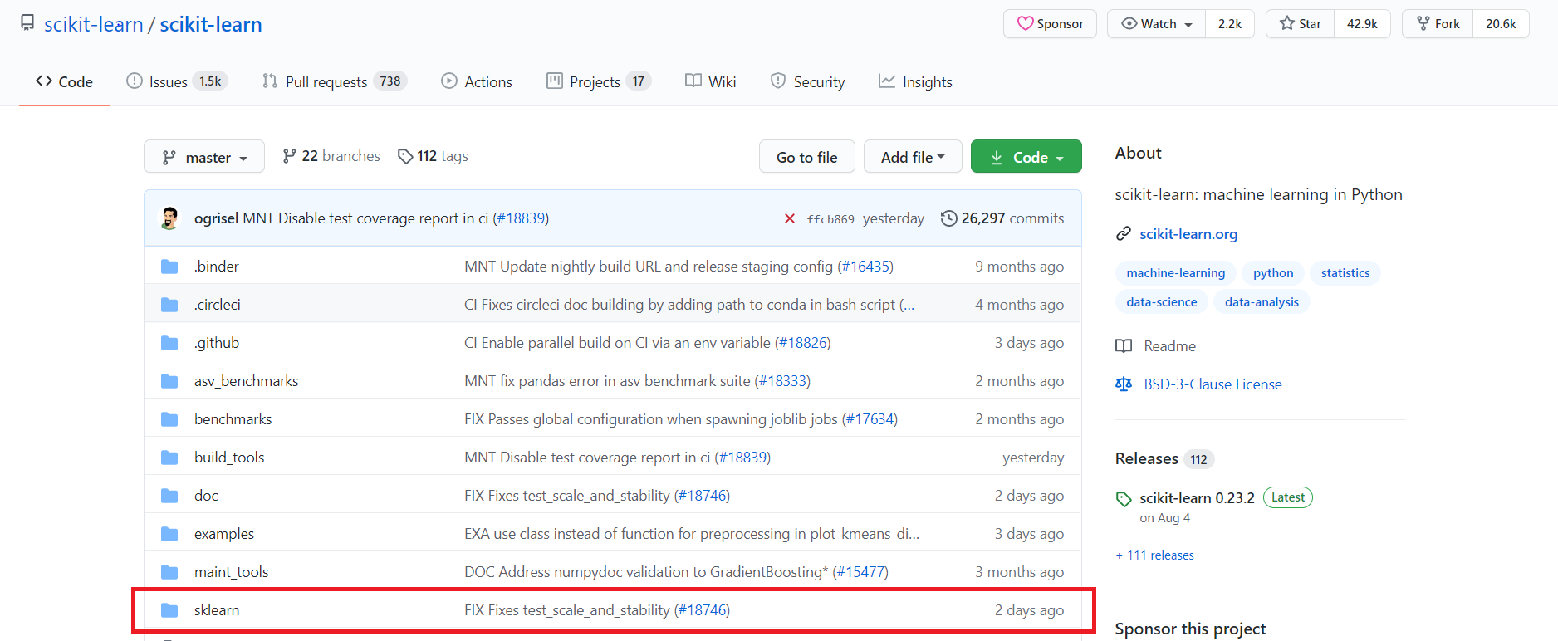Click the repository book icon beside scikit-learn

pos(27,23)
